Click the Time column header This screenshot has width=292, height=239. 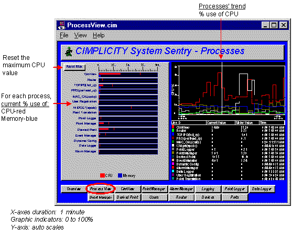[272, 122]
